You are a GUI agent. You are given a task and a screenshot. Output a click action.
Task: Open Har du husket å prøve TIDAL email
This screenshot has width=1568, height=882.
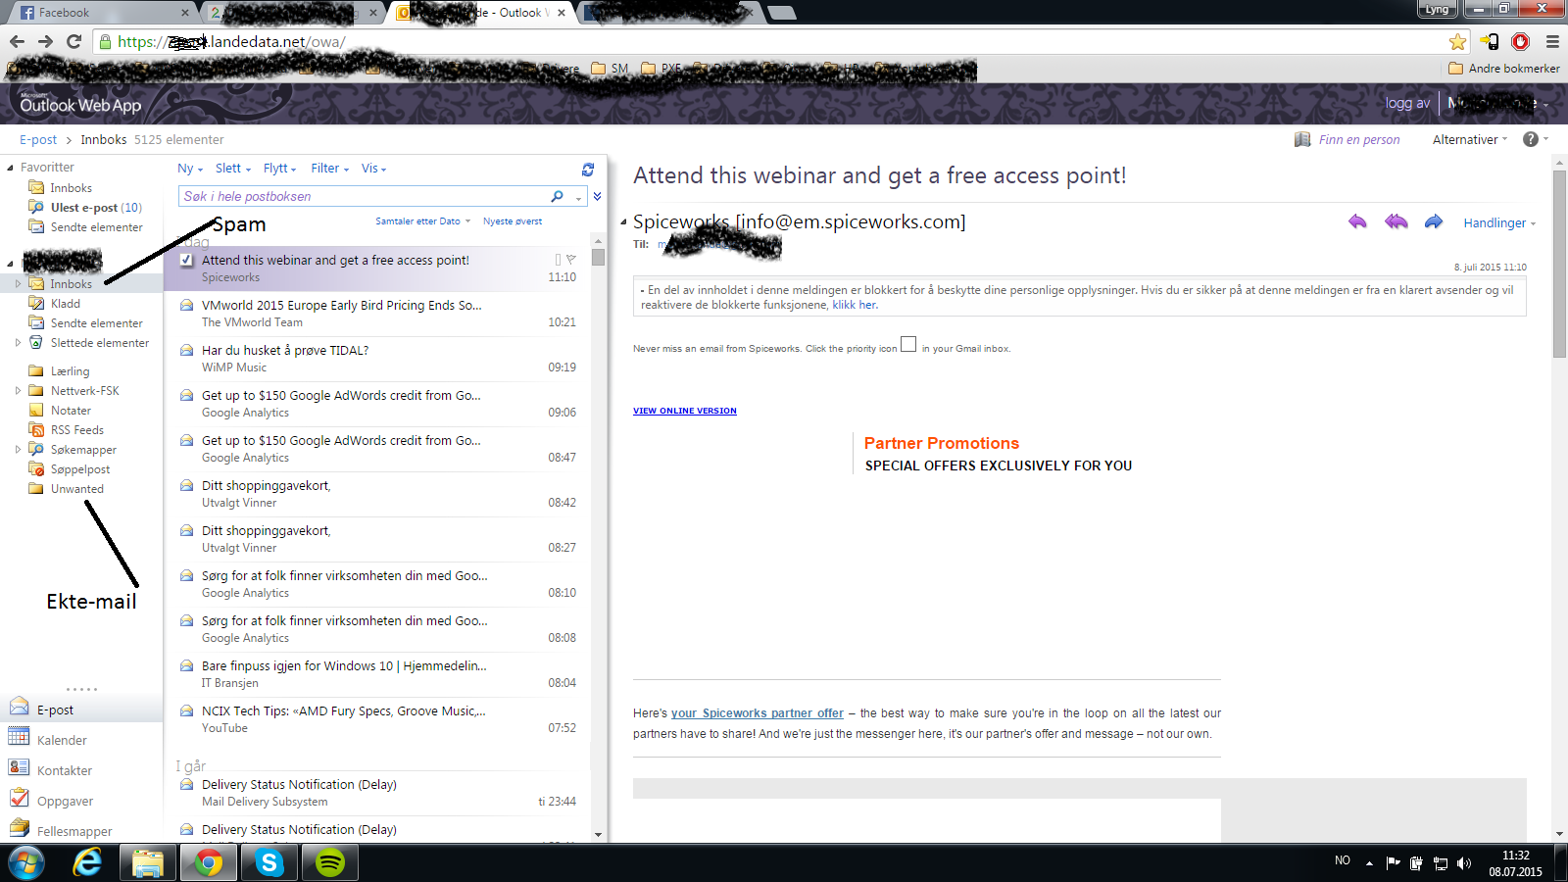click(x=377, y=359)
